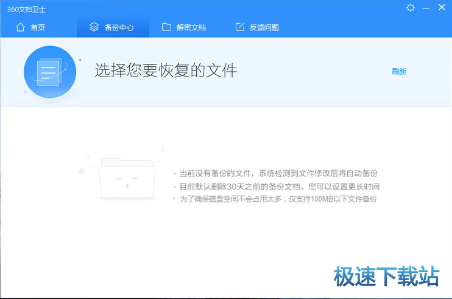This screenshot has height=299, width=452.
Task: Click the 极速下载站 watermark logo
Action: pos(386,277)
